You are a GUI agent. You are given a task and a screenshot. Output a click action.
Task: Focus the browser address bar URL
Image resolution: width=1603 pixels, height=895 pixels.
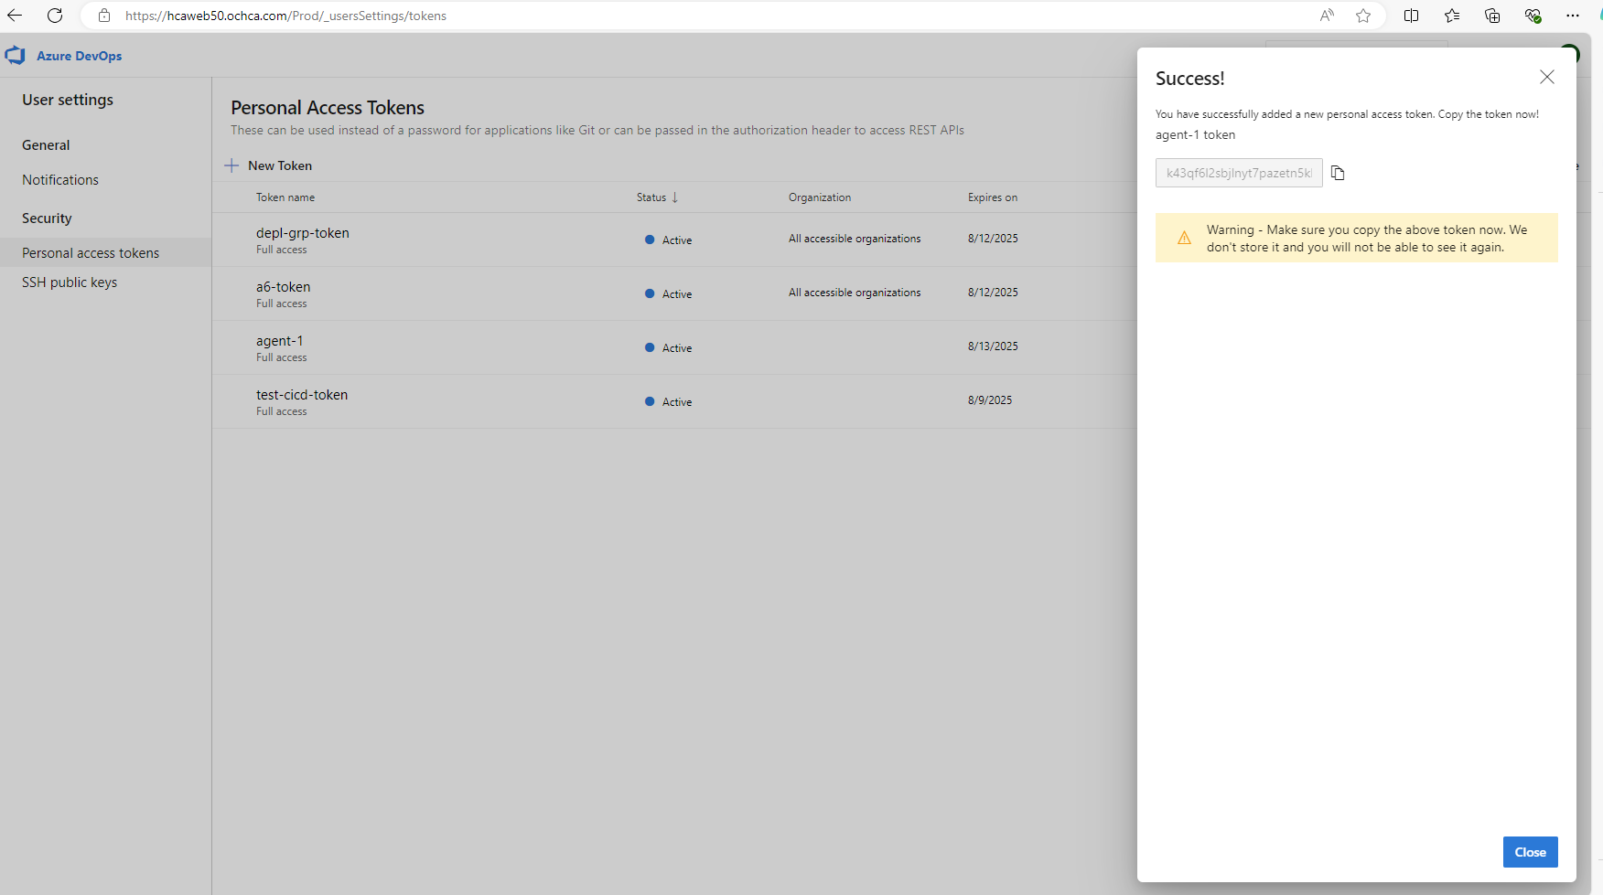click(285, 16)
